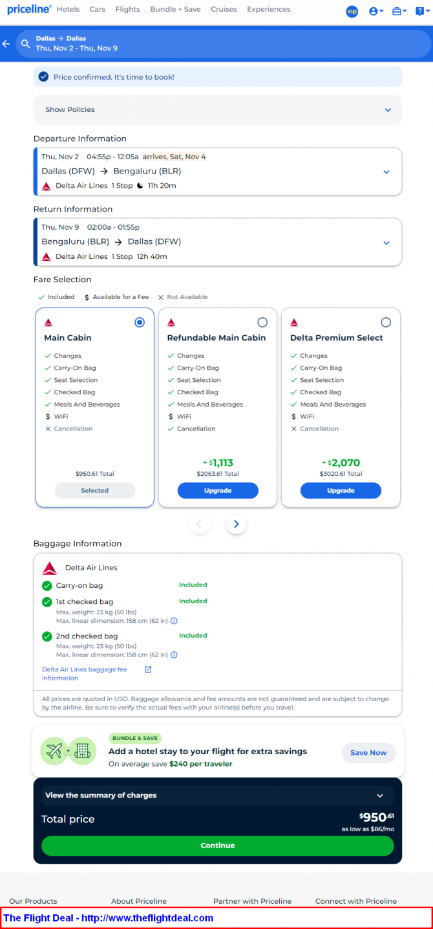The image size is (433, 929).
Task: Open the Cruises menu item
Action: (x=224, y=10)
